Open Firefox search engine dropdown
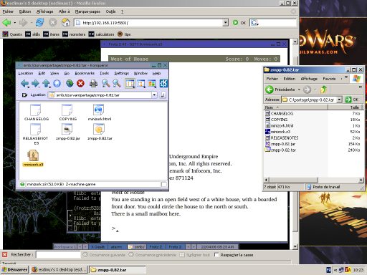This screenshot has width=367, height=275. (x=254, y=23)
